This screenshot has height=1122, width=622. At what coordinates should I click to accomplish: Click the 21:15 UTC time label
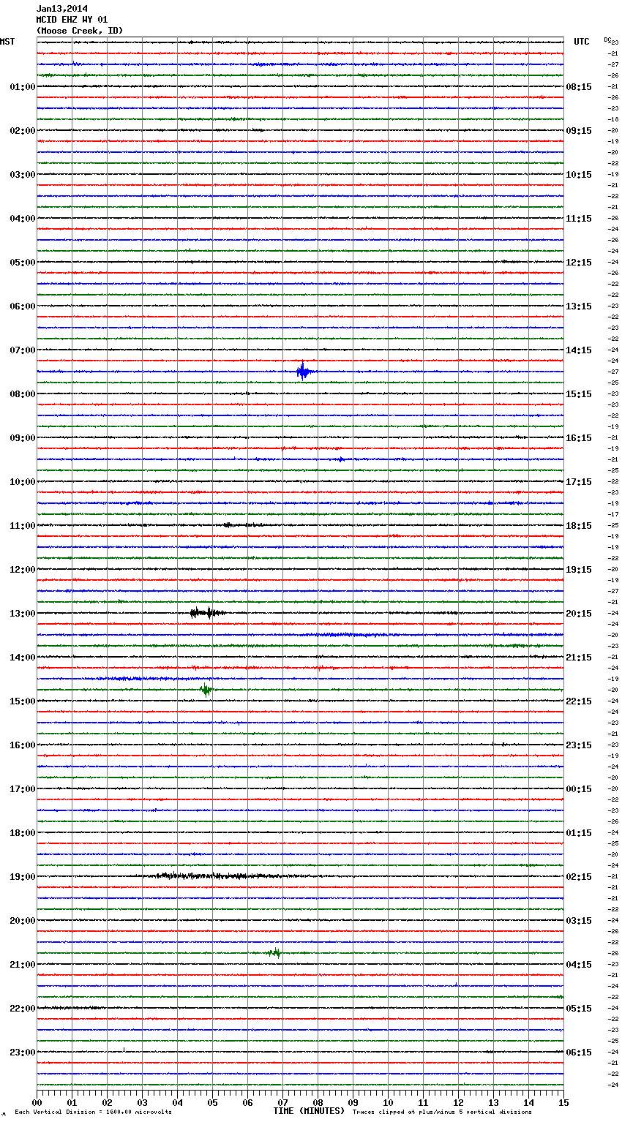(x=579, y=658)
